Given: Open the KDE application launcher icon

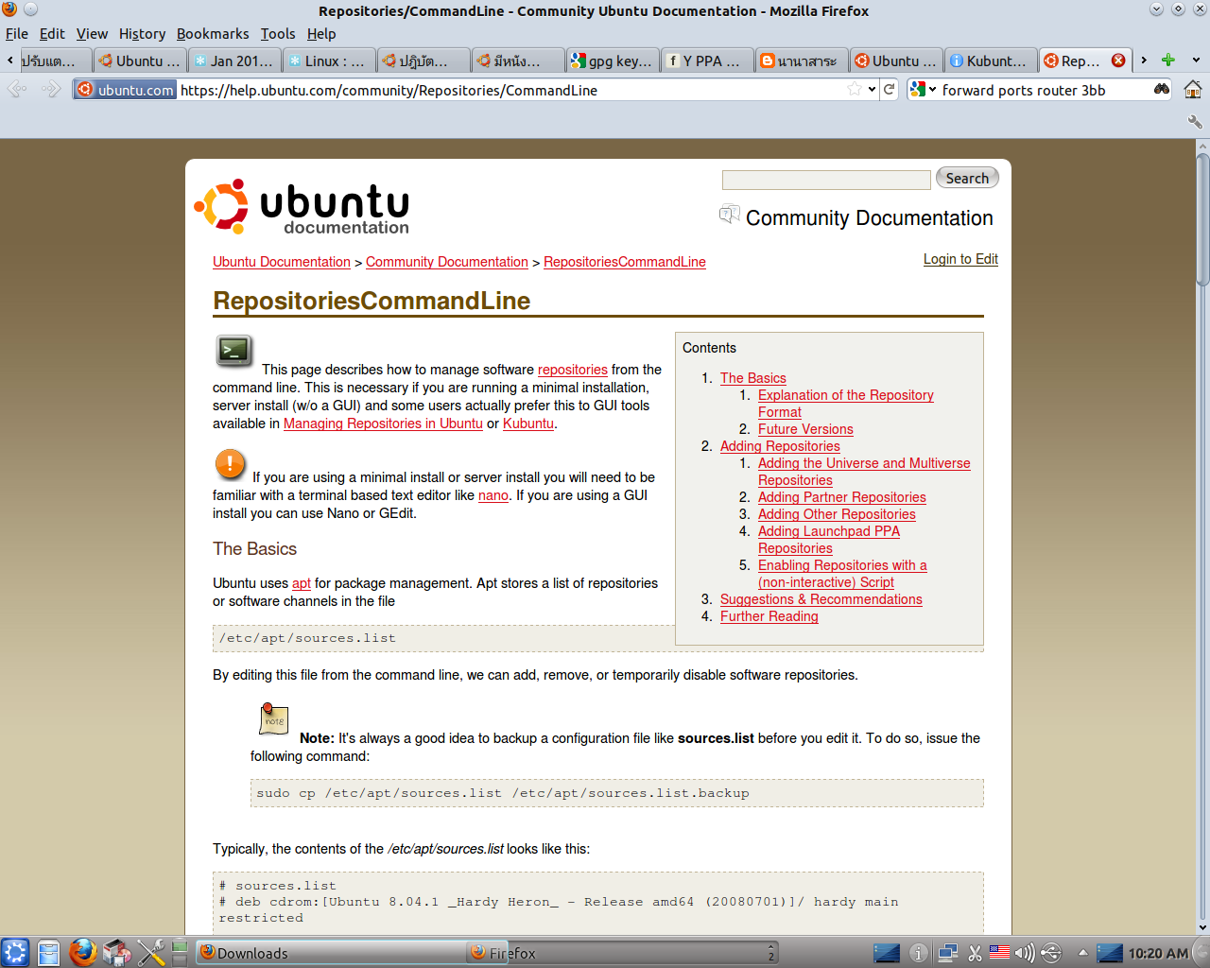Looking at the screenshot, I should point(15,953).
